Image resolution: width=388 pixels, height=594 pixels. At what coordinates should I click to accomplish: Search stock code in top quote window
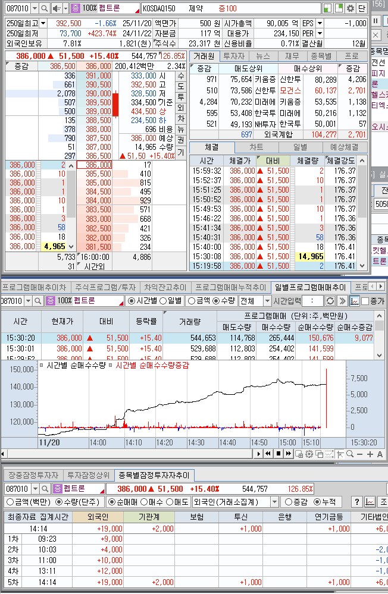45,8
